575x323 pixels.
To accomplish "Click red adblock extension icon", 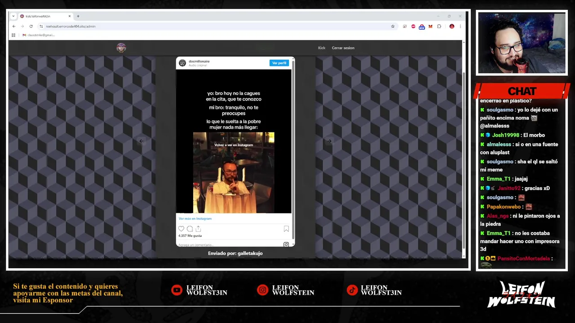I will pos(413,26).
